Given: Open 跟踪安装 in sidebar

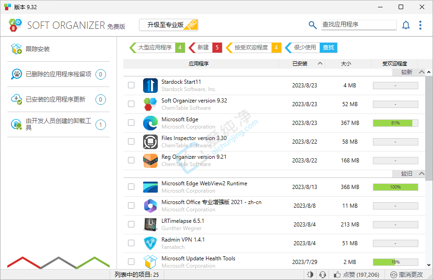Looking at the screenshot, I should point(58,49).
